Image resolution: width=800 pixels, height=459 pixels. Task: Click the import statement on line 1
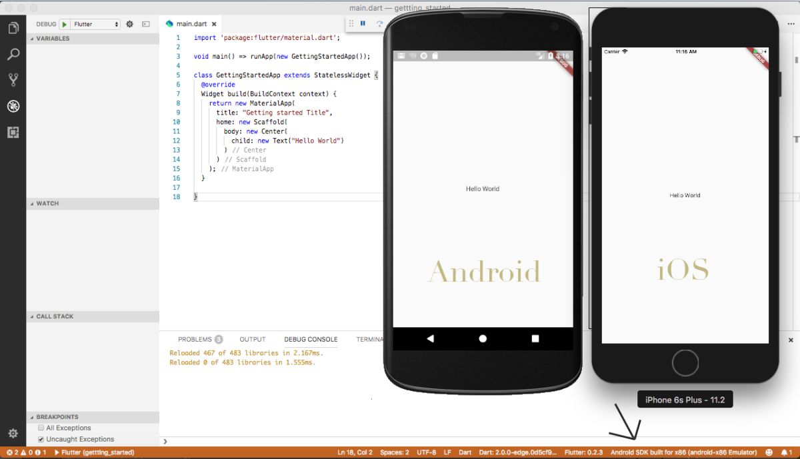click(x=267, y=38)
